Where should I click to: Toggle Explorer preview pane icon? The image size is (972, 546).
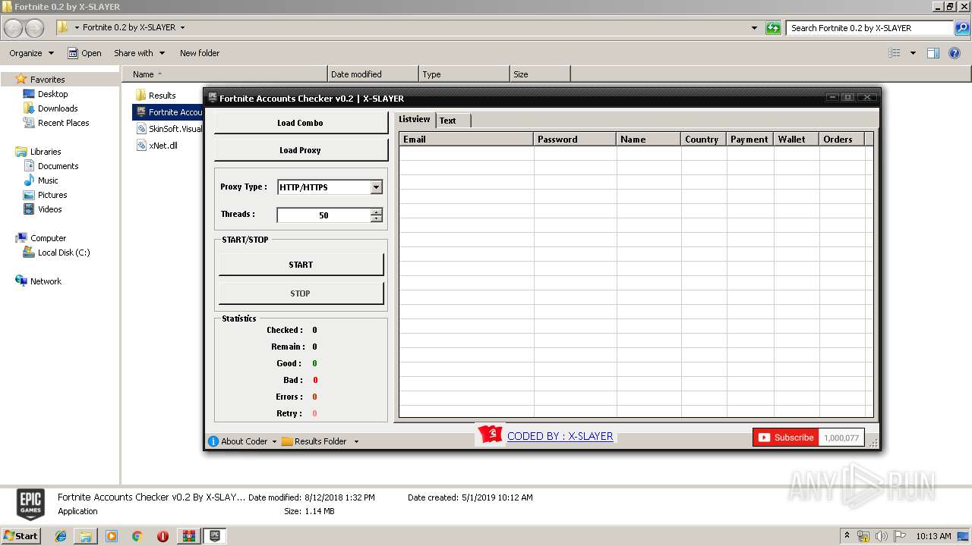point(933,53)
